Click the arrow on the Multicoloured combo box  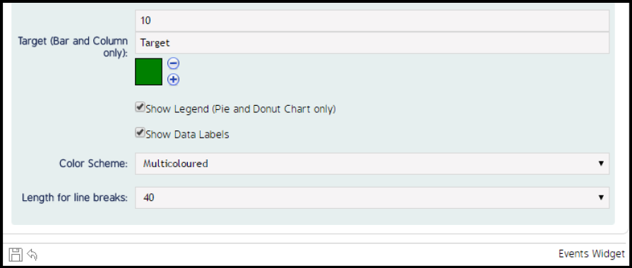(601, 164)
